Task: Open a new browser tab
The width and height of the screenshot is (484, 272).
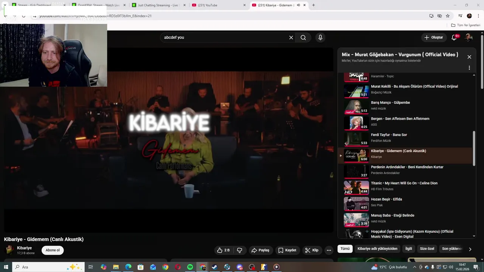Action: click(x=313, y=5)
